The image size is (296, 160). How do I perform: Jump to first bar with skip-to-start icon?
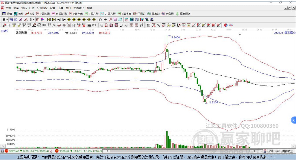[x=49, y=19]
